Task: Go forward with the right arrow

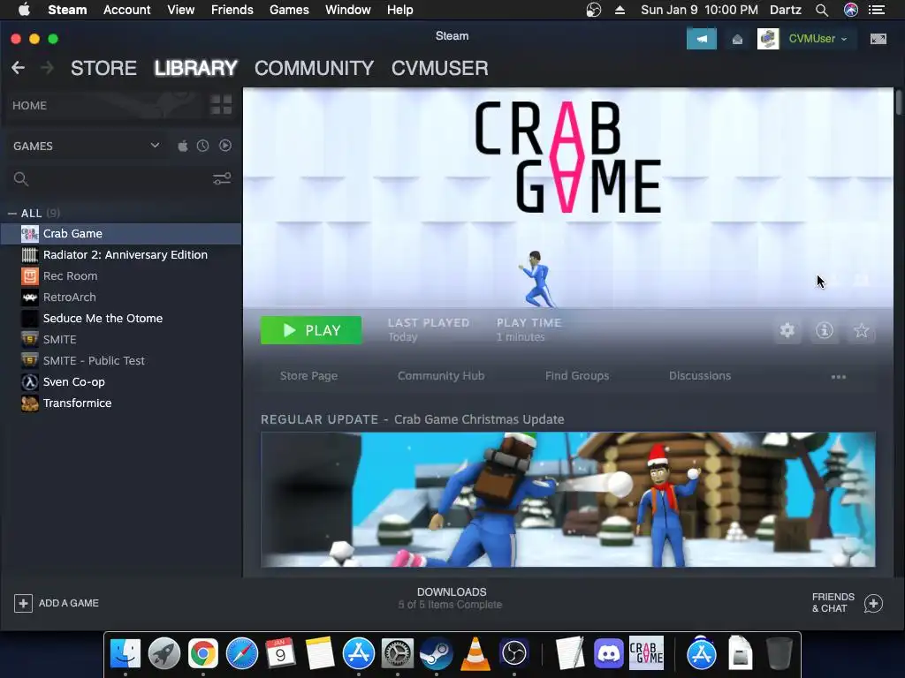Action: click(x=48, y=68)
